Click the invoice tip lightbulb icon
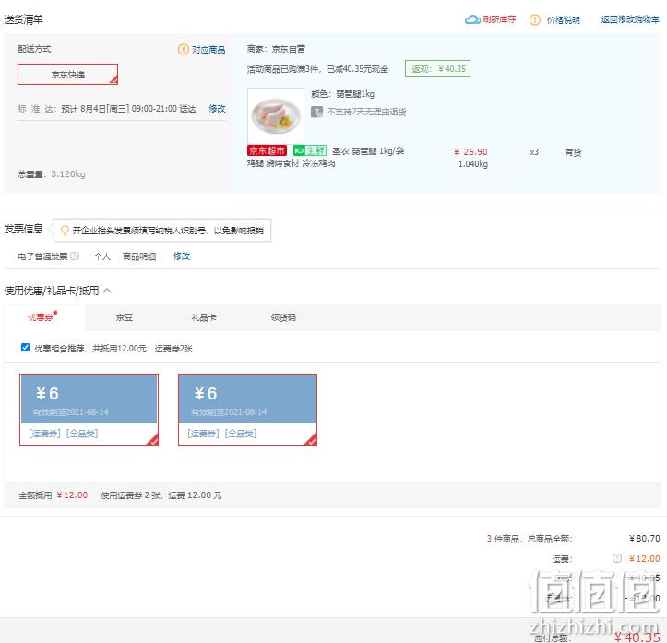667x643 pixels. 65,230
